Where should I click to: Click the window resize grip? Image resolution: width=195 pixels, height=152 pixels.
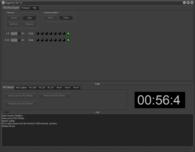coord(192,149)
